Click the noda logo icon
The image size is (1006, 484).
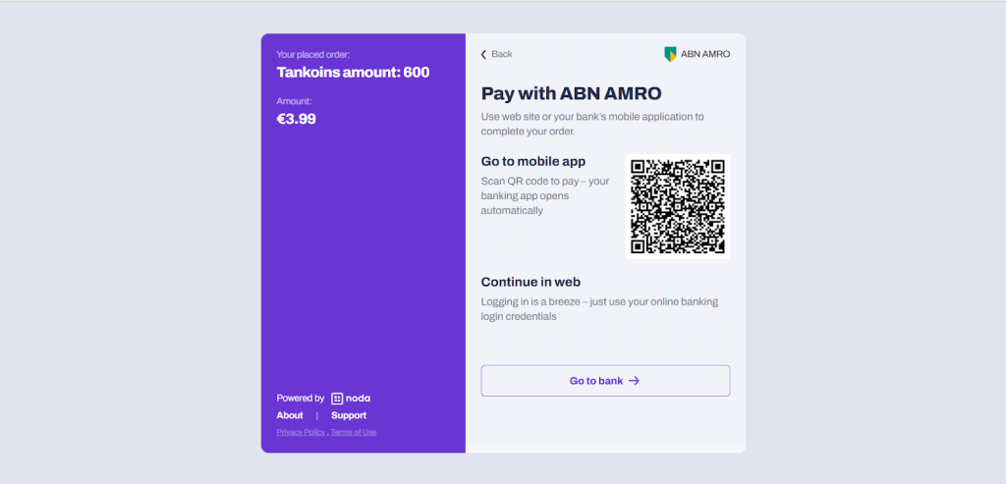pos(337,399)
